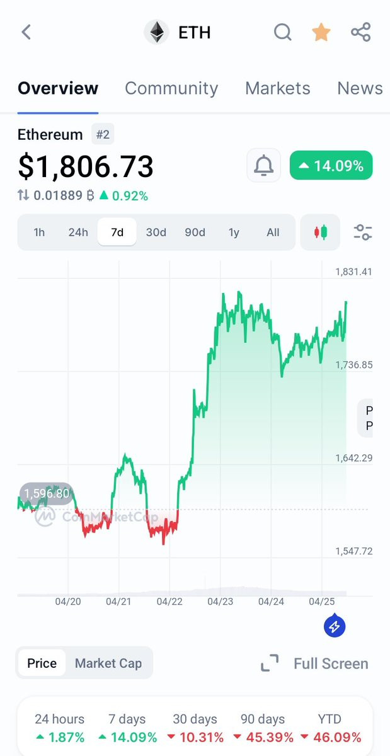Tap the share icon

point(360,32)
